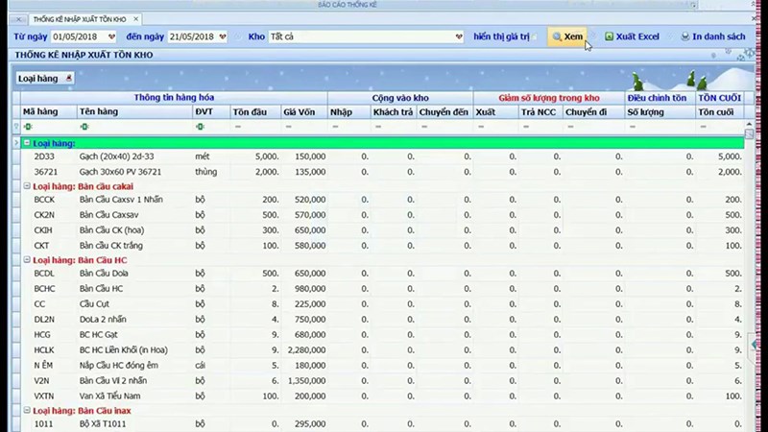The height and width of the screenshot is (432, 768).
Task: Click the vertical scrollbar up arrow
Action: coord(749,125)
